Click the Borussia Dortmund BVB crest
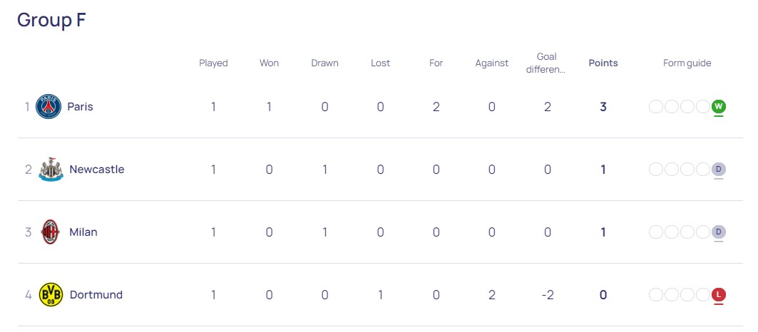Viewport: 758px width, 332px height. tap(51, 295)
